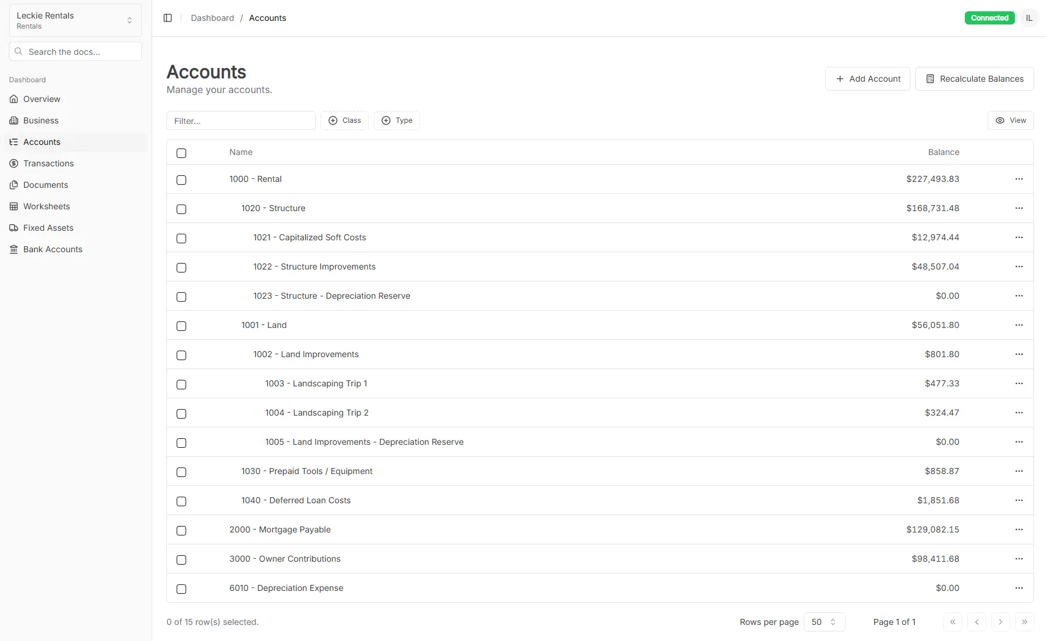This screenshot has height=641, width=1046.
Task: Jump to the last page
Action: click(x=1025, y=622)
